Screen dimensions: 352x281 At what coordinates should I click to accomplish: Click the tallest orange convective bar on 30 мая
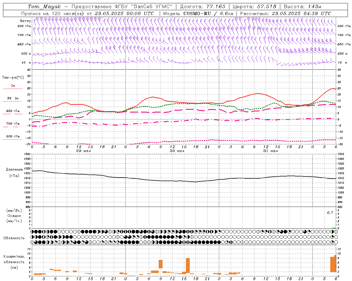point(188,265)
